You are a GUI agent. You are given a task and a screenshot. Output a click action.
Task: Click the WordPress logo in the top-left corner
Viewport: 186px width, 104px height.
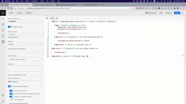tap(3, 13)
